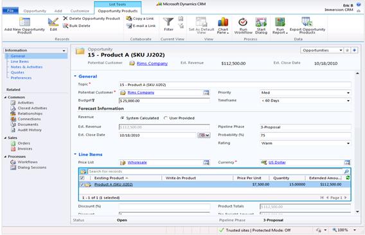This screenshot has height=235, width=365.
Task: Click the Start Dialog icon
Action: pos(261,22)
